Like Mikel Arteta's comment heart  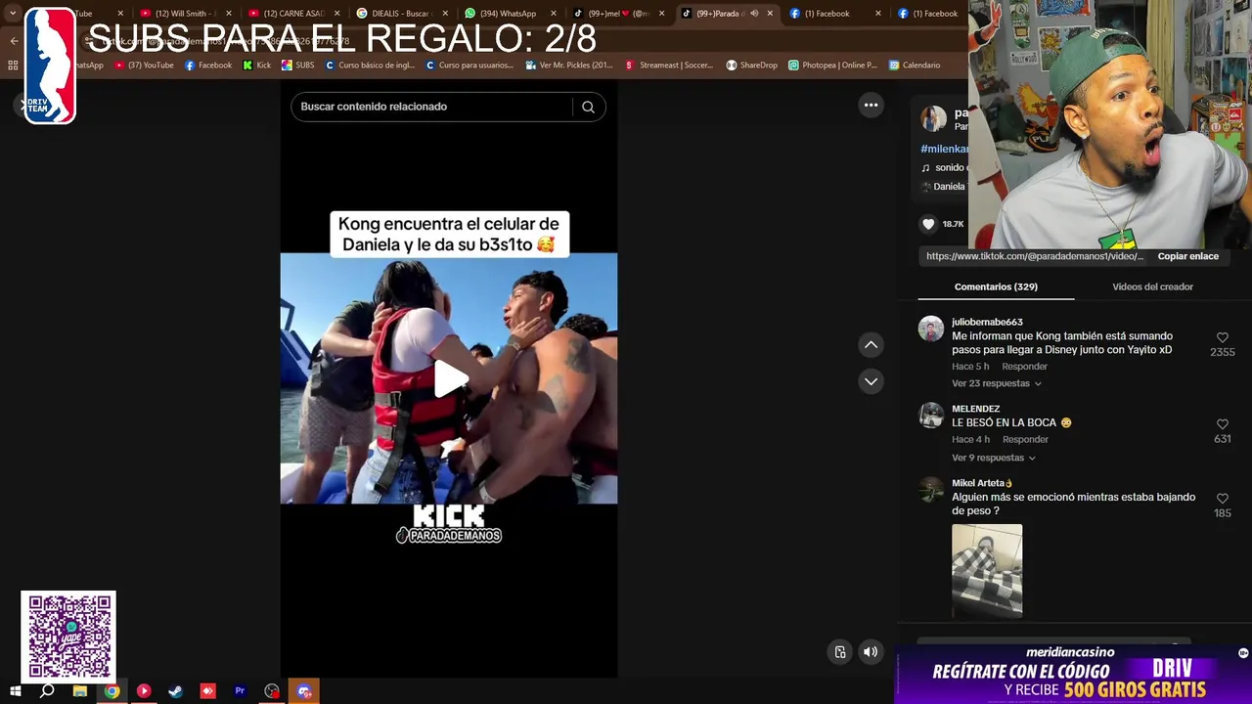1223,499
